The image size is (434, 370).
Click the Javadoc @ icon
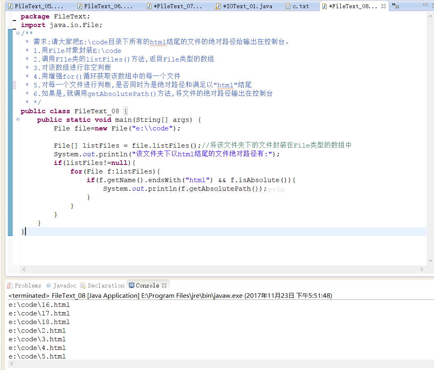(49, 285)
